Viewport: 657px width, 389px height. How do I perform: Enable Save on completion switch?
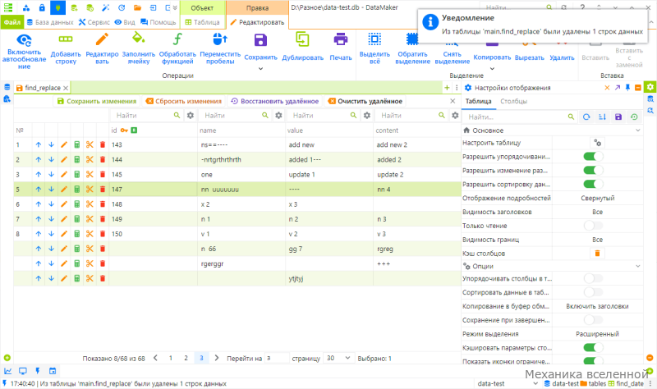[x=593, y=320]
